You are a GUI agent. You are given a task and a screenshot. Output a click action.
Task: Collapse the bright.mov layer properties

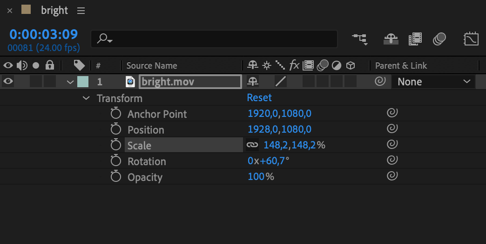click(x=70, y=82)
